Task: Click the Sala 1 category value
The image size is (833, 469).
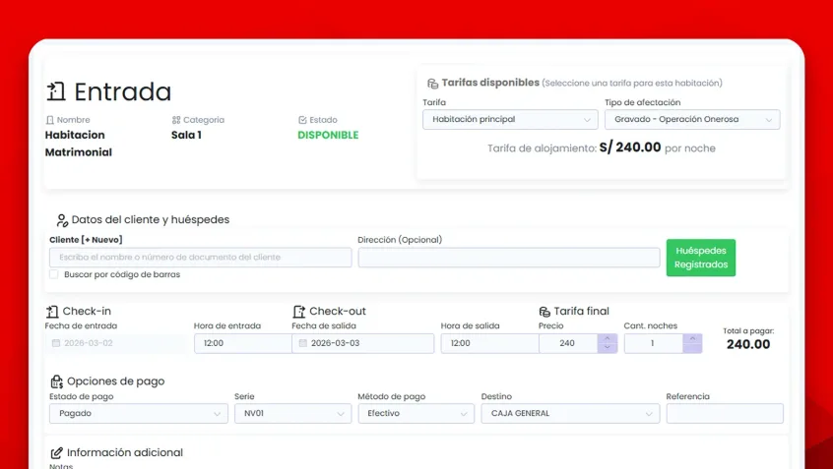Action: point(186,136)
